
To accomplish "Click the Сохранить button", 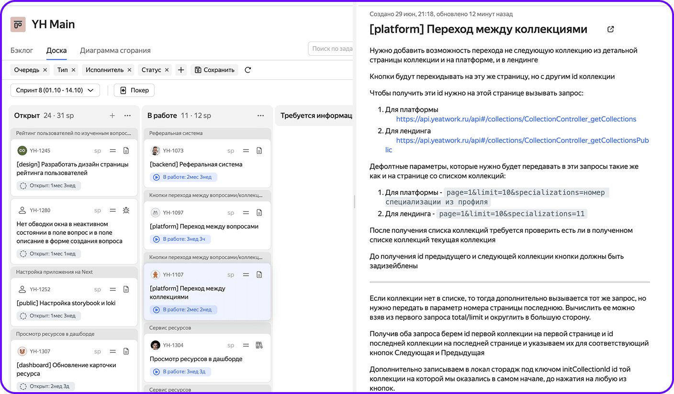I will coord(214,70).
